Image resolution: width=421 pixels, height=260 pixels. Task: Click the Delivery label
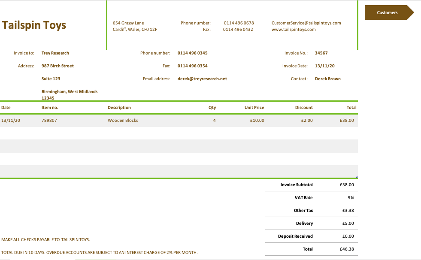pos(304,224)
